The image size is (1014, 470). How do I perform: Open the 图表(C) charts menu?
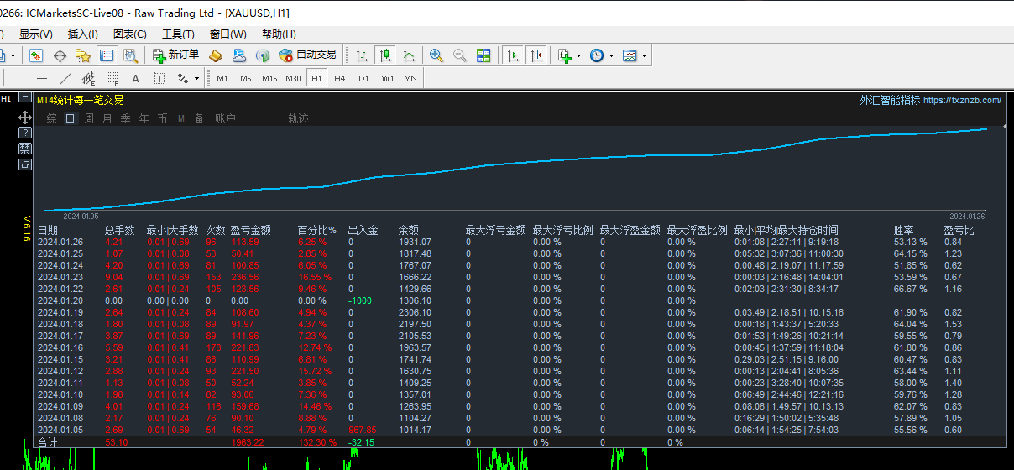pyautogui.click(x=129, y=34)
